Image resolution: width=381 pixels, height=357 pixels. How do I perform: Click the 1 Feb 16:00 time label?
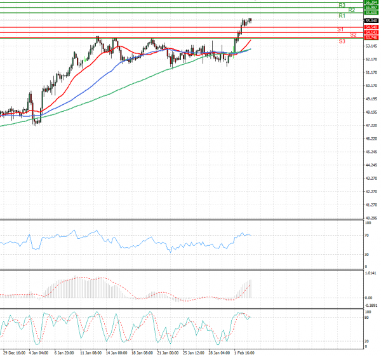click(244, 353)
